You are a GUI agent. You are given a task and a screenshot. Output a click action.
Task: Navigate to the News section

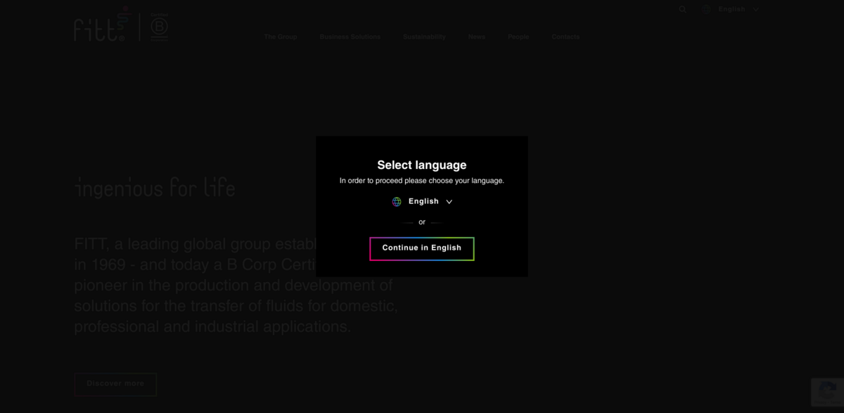pyautogui.click(x=477, y=37)
